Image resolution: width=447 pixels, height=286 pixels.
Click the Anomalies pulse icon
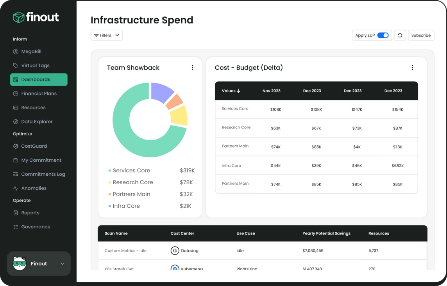16,188
